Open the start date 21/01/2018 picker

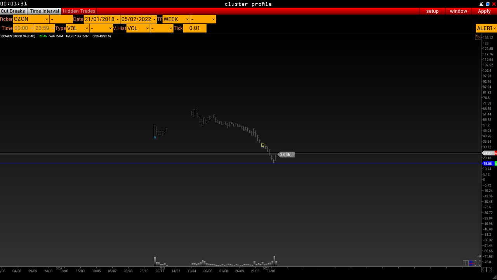(x=102, y=19)
